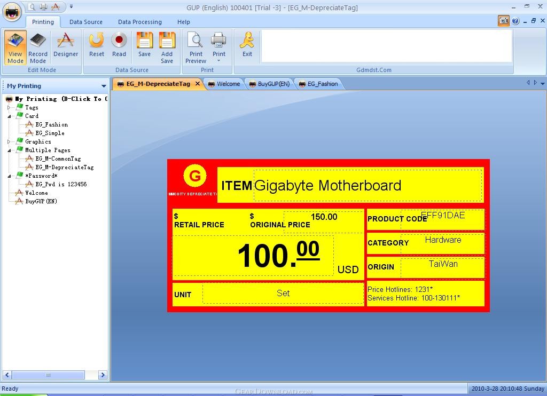The image size is (547, 396).
Task: Open the Data Source ribbon tab
Action: [x=86, y=22]
